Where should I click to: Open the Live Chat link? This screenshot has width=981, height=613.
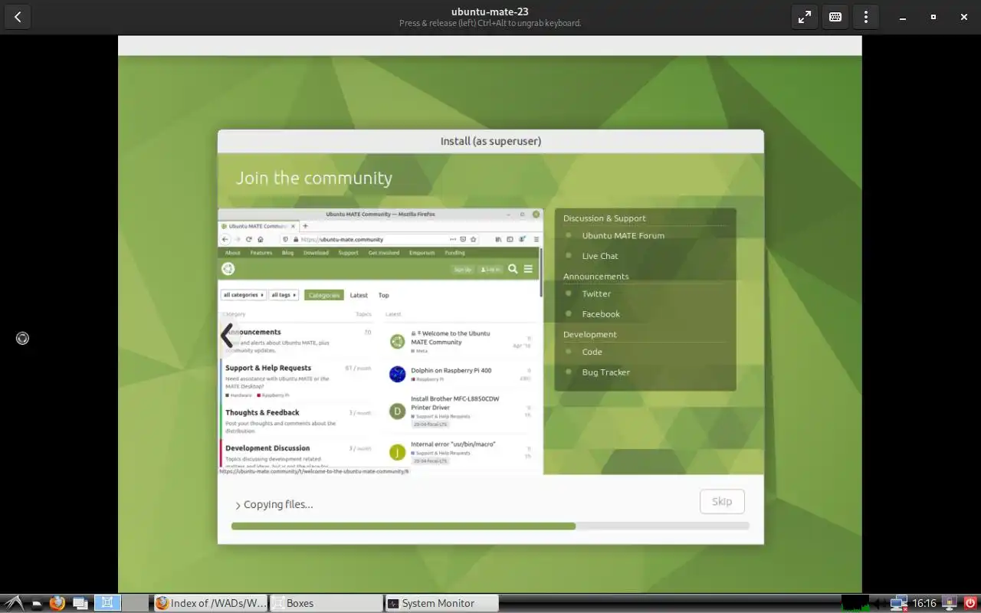[600, 256]
